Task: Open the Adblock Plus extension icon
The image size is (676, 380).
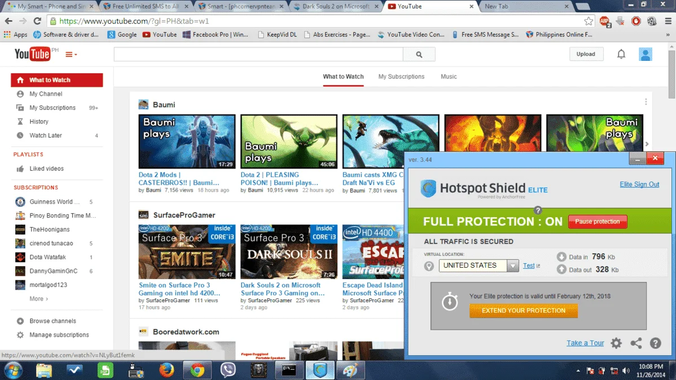Action: (604, 21)
